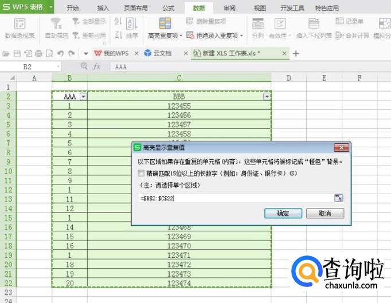The width and height of the screenshot is (391, 303).
Task: Click cell containing 123455
Action: point(179,106)
